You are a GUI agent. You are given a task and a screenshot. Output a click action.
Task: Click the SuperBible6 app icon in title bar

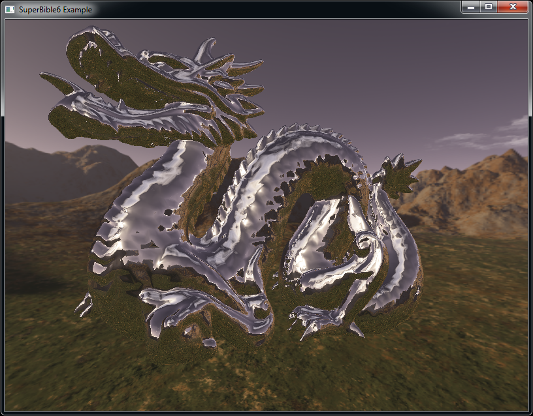[10, 10]
